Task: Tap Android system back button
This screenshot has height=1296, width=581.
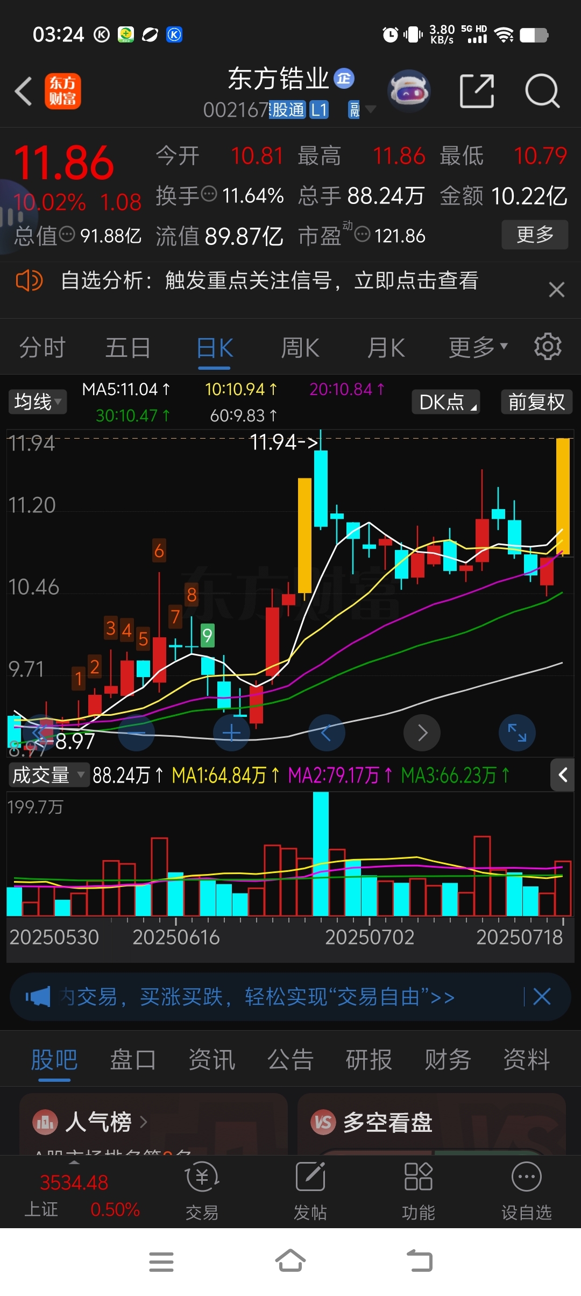Action: 420,1260
